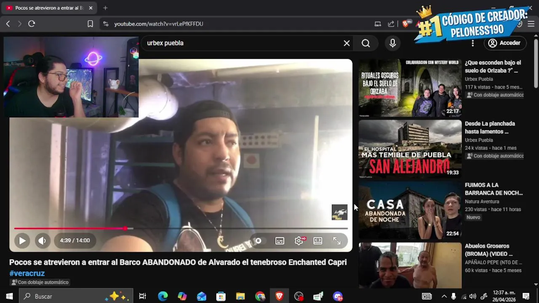Open File Explorer from taskbar
This screenshot has width=539, height=303.
point(240,296)
